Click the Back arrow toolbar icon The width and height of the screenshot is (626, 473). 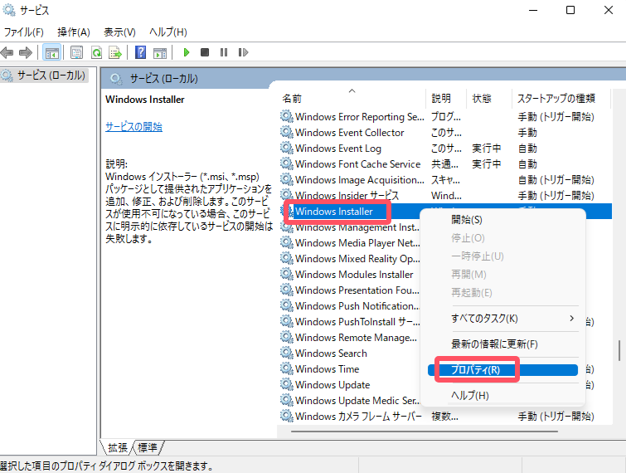point(7,52)
